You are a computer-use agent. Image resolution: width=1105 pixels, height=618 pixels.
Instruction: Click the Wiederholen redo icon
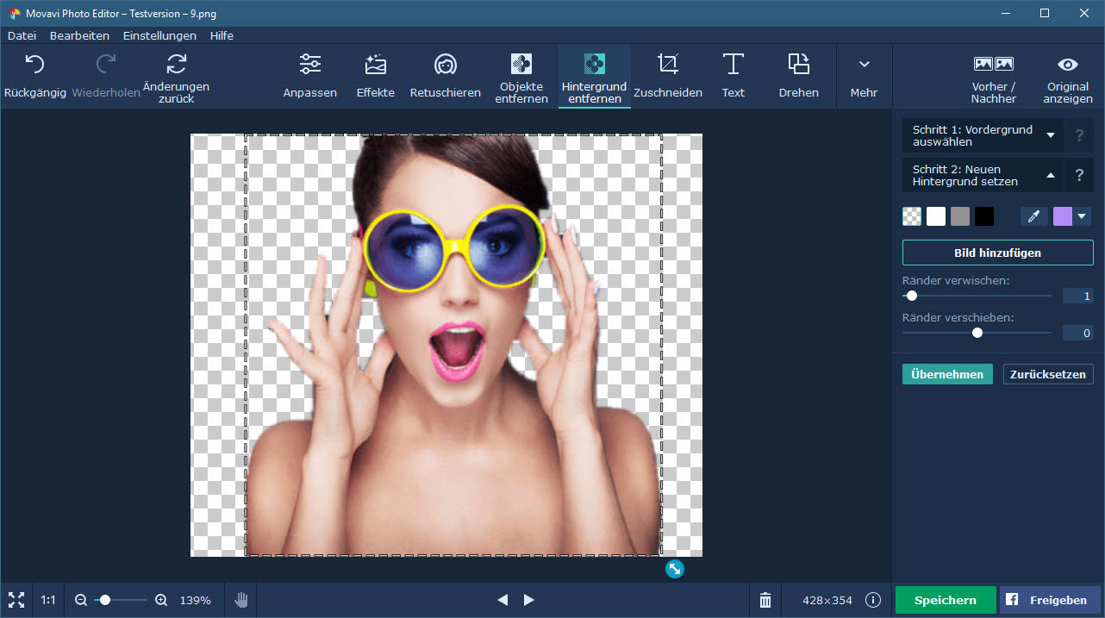tap(106, 64)
